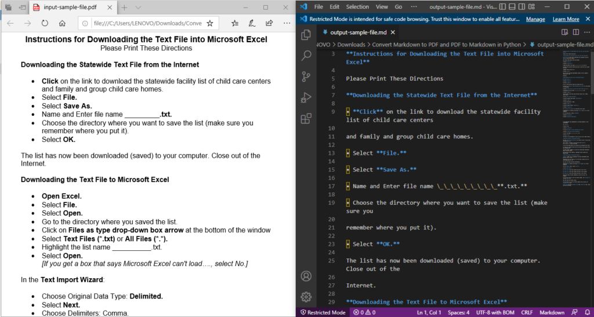The height and width of the screenshot is (317, 594).
Task: Open the Manage gear in activity bar
Action: click(306, 297)
